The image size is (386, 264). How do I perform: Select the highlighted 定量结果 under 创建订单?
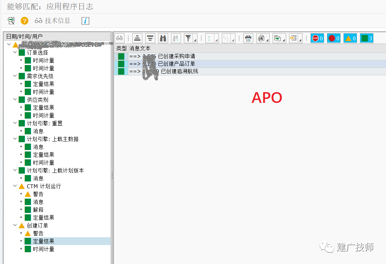tap(44, 241)
